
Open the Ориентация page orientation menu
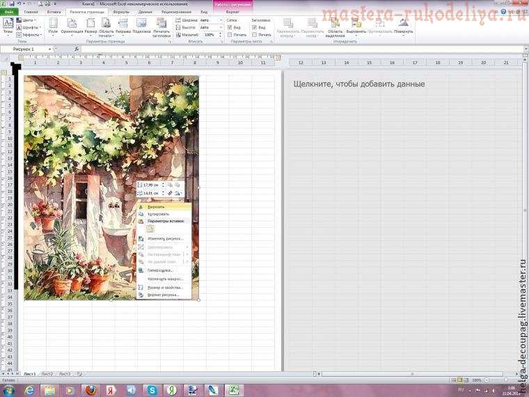click(x=72, y=27)
